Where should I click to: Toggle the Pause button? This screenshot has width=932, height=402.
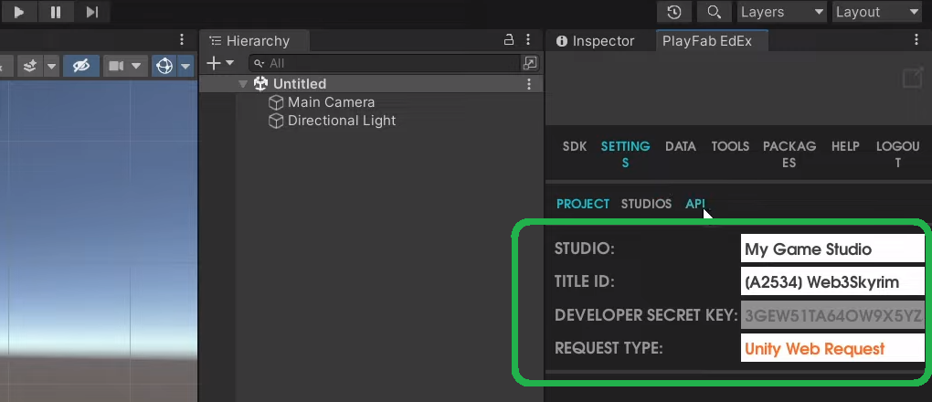click(56, 12)
